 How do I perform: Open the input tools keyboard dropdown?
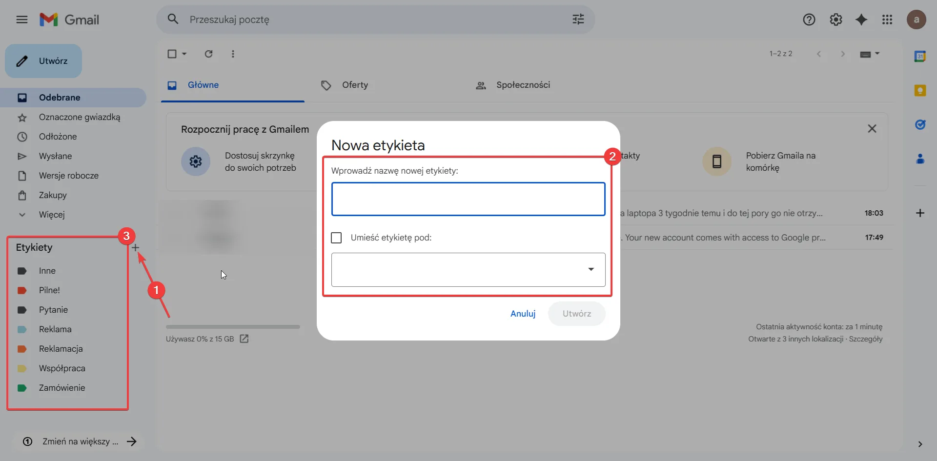click(x=870, y=54)
